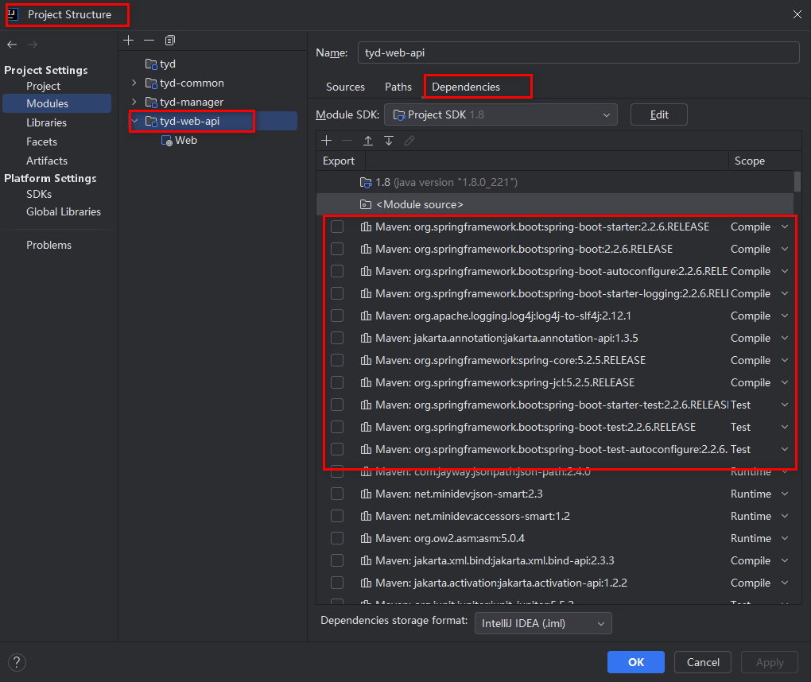Open Global Libraries settings

click(x=64, y=212)
